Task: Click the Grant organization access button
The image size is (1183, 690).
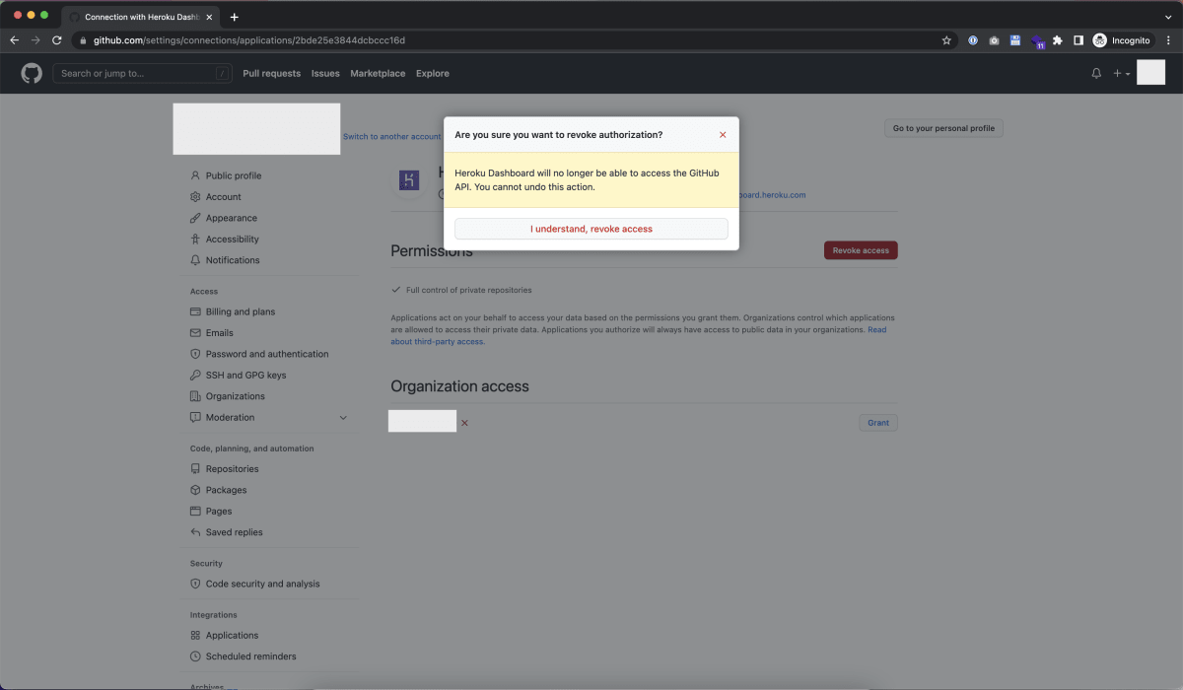Action: 878,423
